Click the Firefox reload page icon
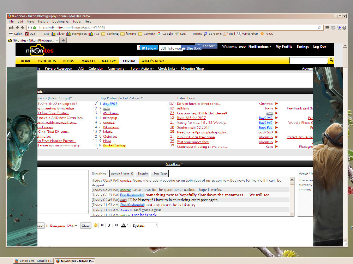The image size is (353, 264). click(319, 27)
